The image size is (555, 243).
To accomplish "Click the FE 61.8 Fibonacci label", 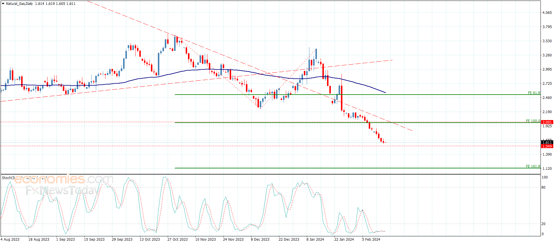I will click(534, 93).
